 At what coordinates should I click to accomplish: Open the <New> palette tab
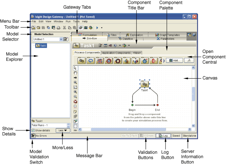click(137, 53)
